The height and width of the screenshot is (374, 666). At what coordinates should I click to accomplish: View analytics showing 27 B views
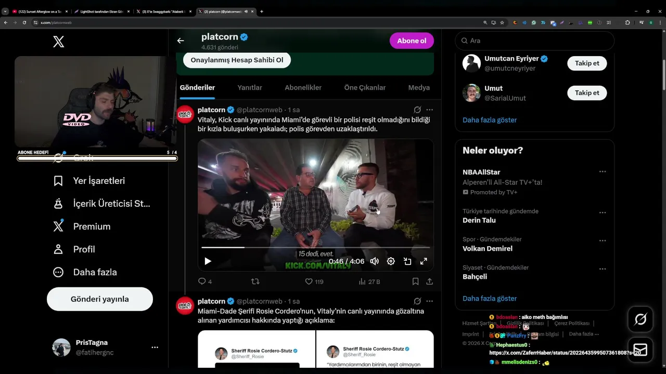coord(369,282)
